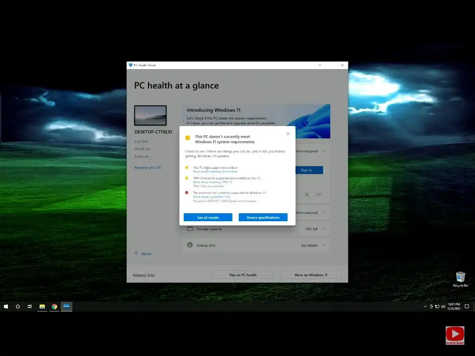The image size is (475, 356).
Task: Click Tips on PC health button
Action: pyautogui.click(x=243, y=275)
